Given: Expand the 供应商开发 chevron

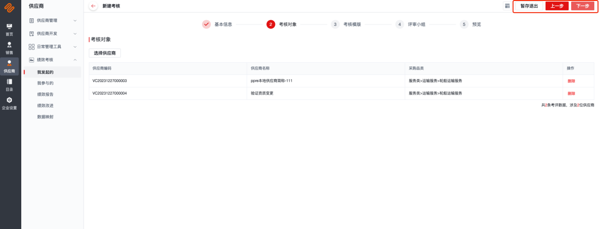Looking at the screenshot, I should click(75, 33).
